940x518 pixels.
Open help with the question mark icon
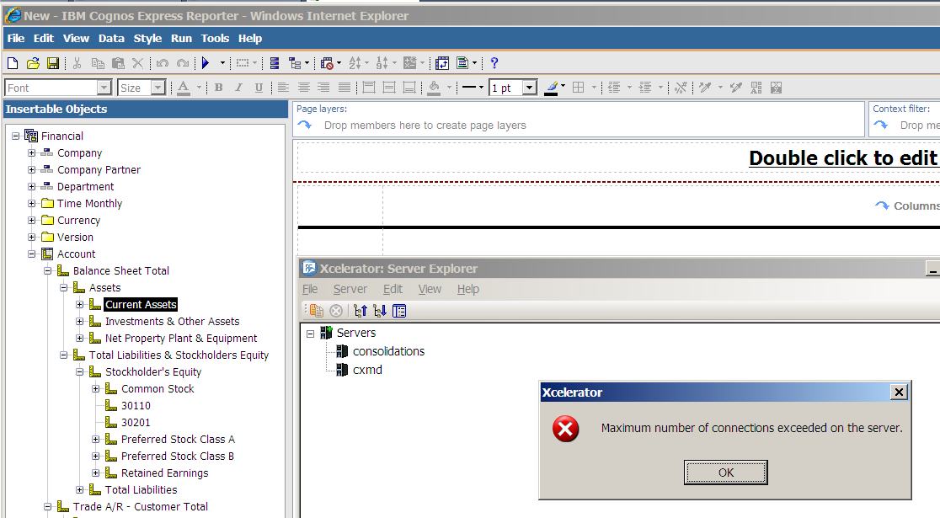click(x=494, y=63)
